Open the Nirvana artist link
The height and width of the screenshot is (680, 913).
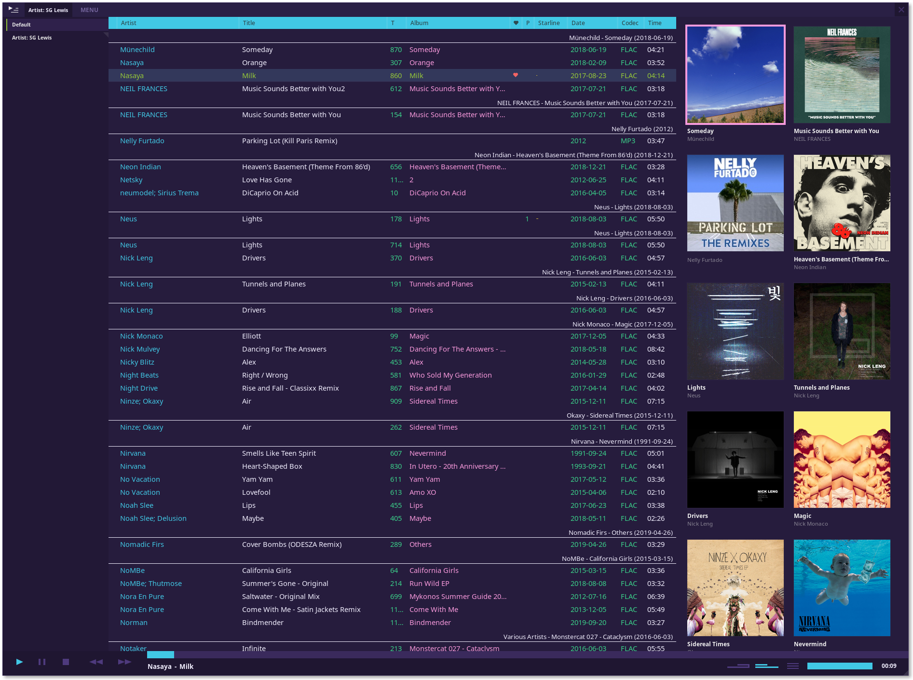point(133,453)
